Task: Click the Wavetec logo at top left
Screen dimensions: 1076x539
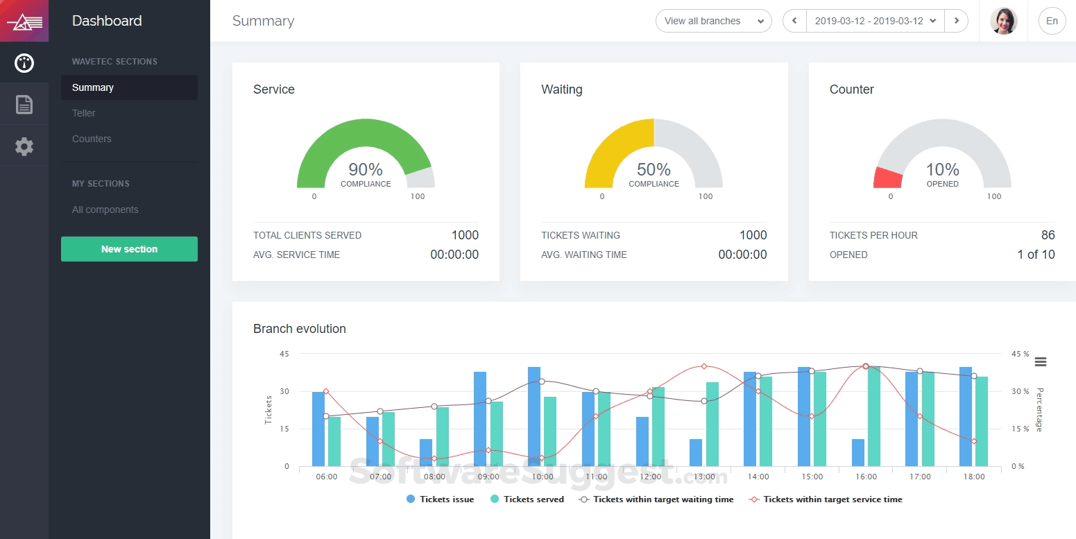Action: [24, 21]
